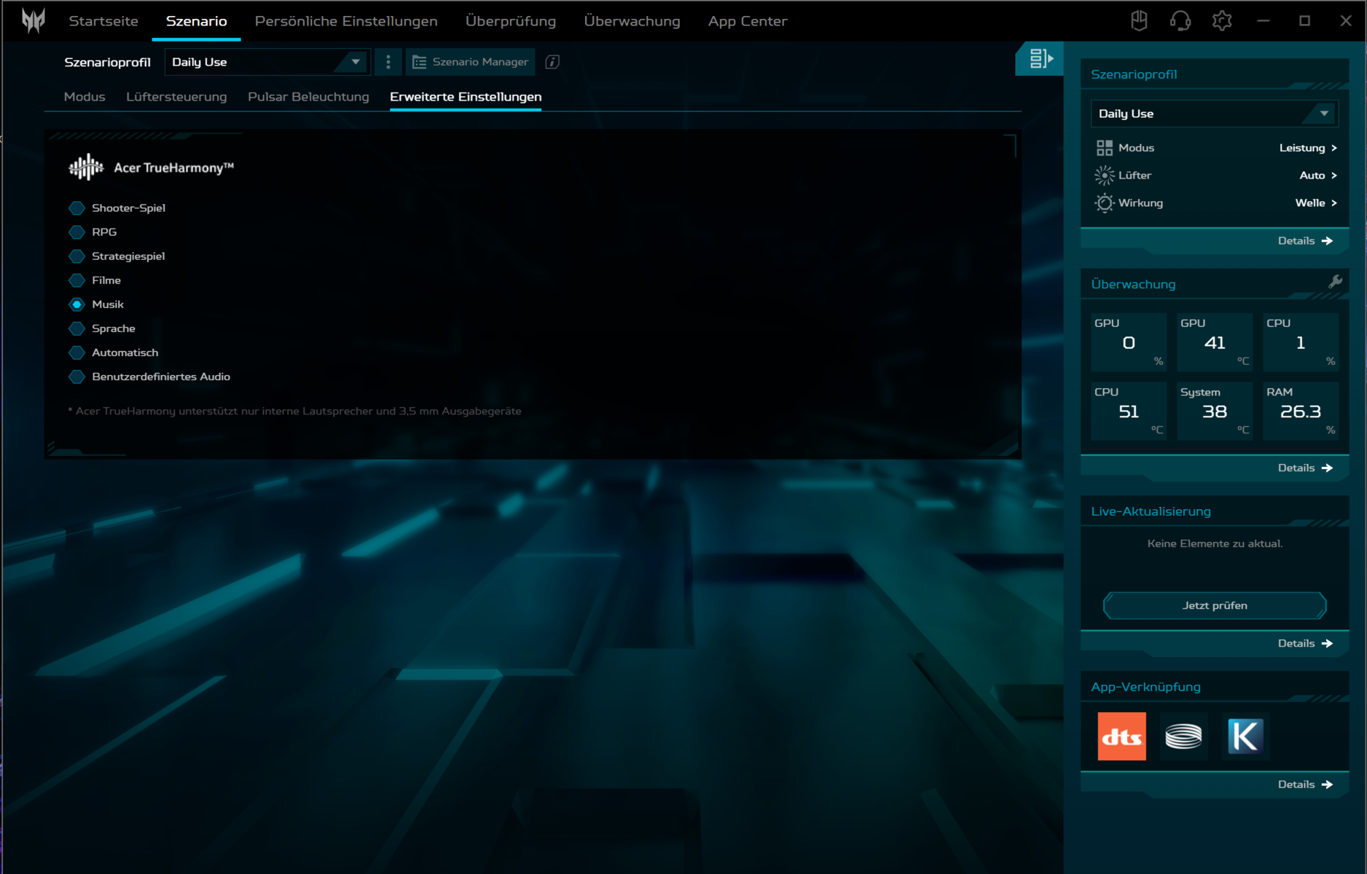Open the Szenarioprofil Daily Use dropdown

pyautogui.click(x=267, y=62)
